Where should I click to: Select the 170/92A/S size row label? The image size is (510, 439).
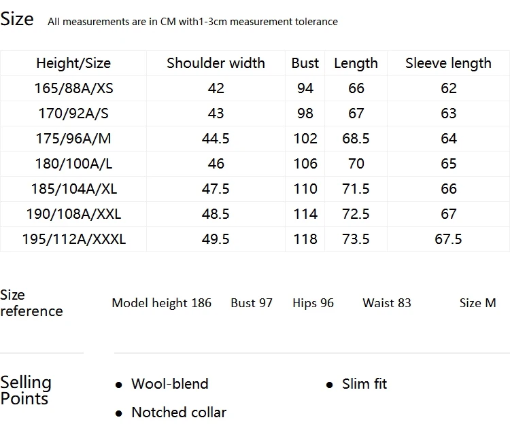[73, 113]
